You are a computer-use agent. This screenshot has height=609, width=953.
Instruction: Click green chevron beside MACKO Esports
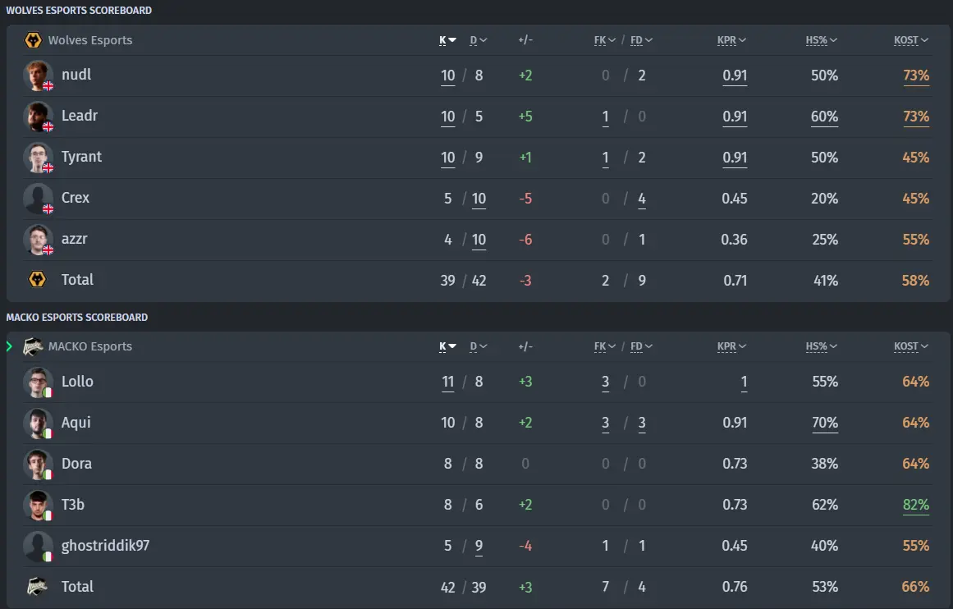pyautogui.click(x=9, y=346)
